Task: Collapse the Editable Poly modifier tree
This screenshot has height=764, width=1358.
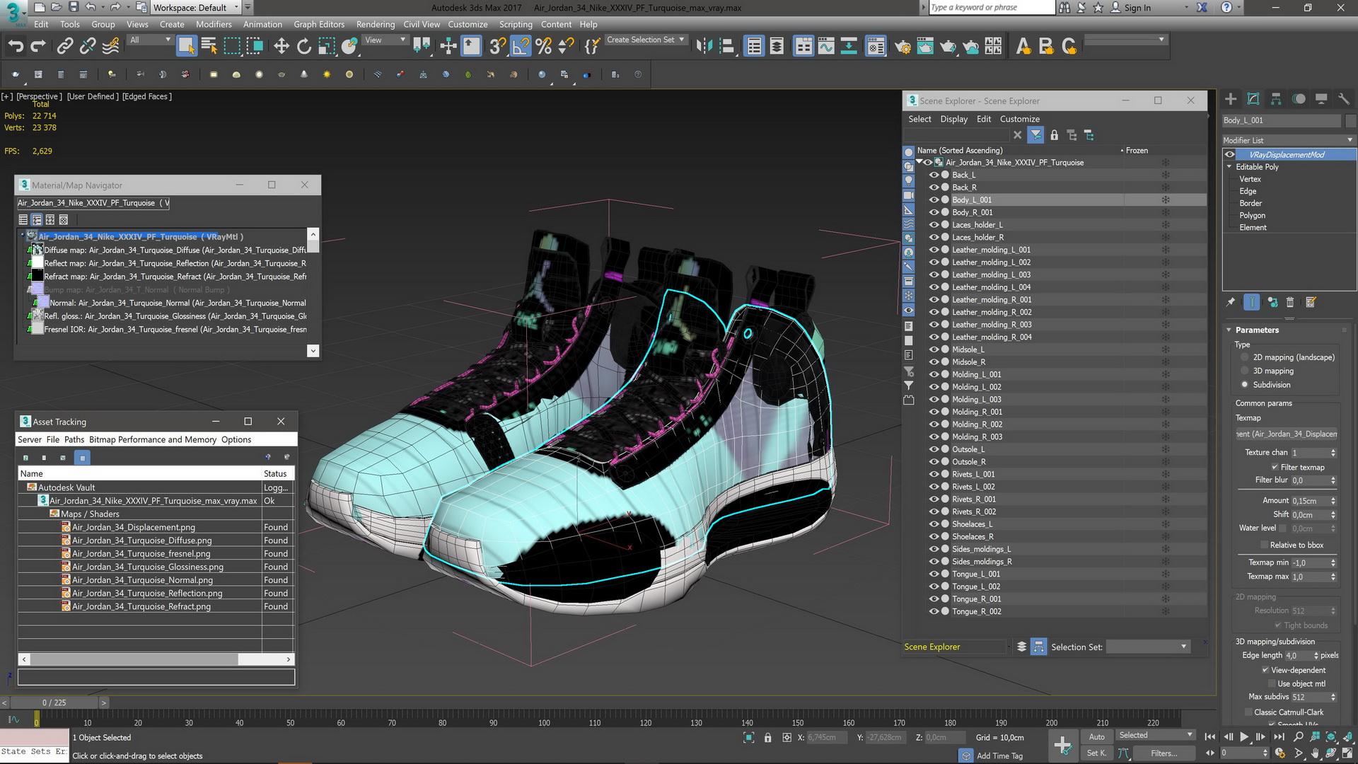Action: point(1229,167)
